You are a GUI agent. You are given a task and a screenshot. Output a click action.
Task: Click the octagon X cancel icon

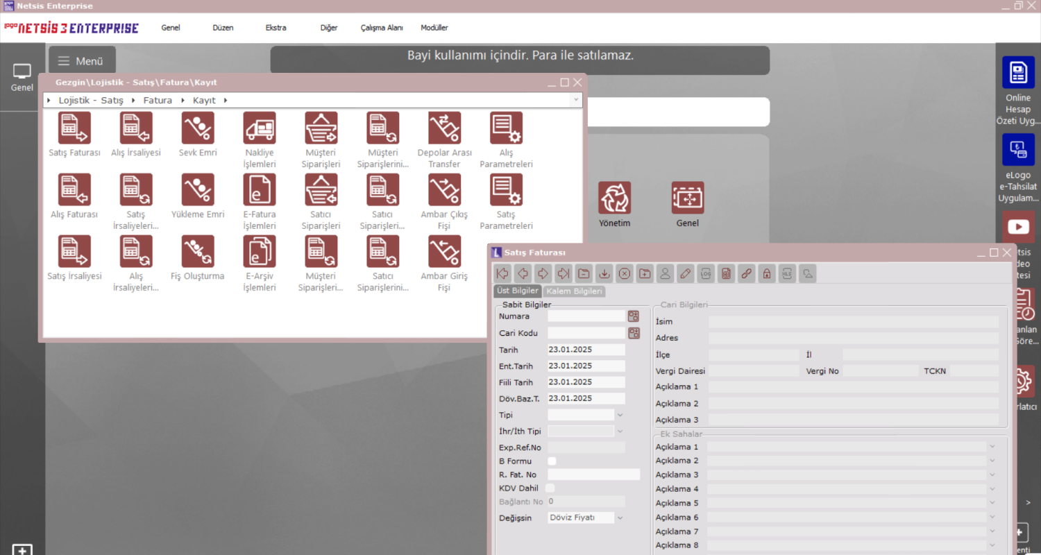[x=625, y=273]
